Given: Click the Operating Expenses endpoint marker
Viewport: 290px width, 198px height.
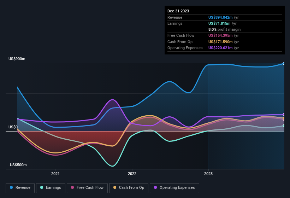Looking at the screenshot, I should click(x=284, y=115).
